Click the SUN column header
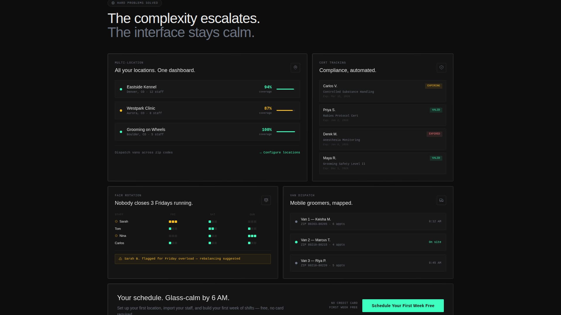The image size is (561, 315). [252, 215]
